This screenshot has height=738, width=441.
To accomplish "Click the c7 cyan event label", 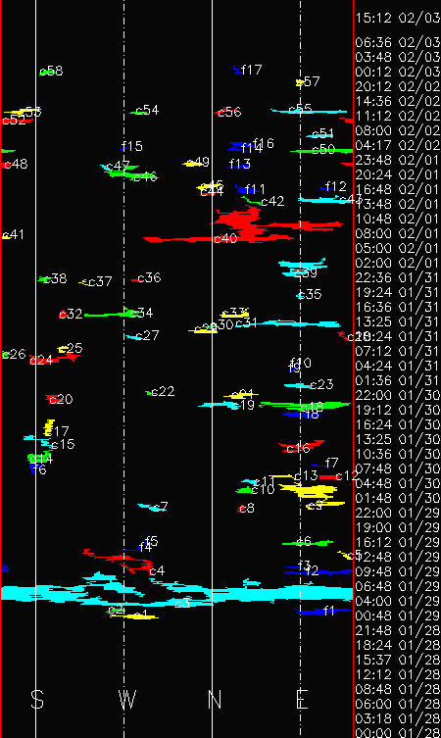I will (x=160, y=507).
